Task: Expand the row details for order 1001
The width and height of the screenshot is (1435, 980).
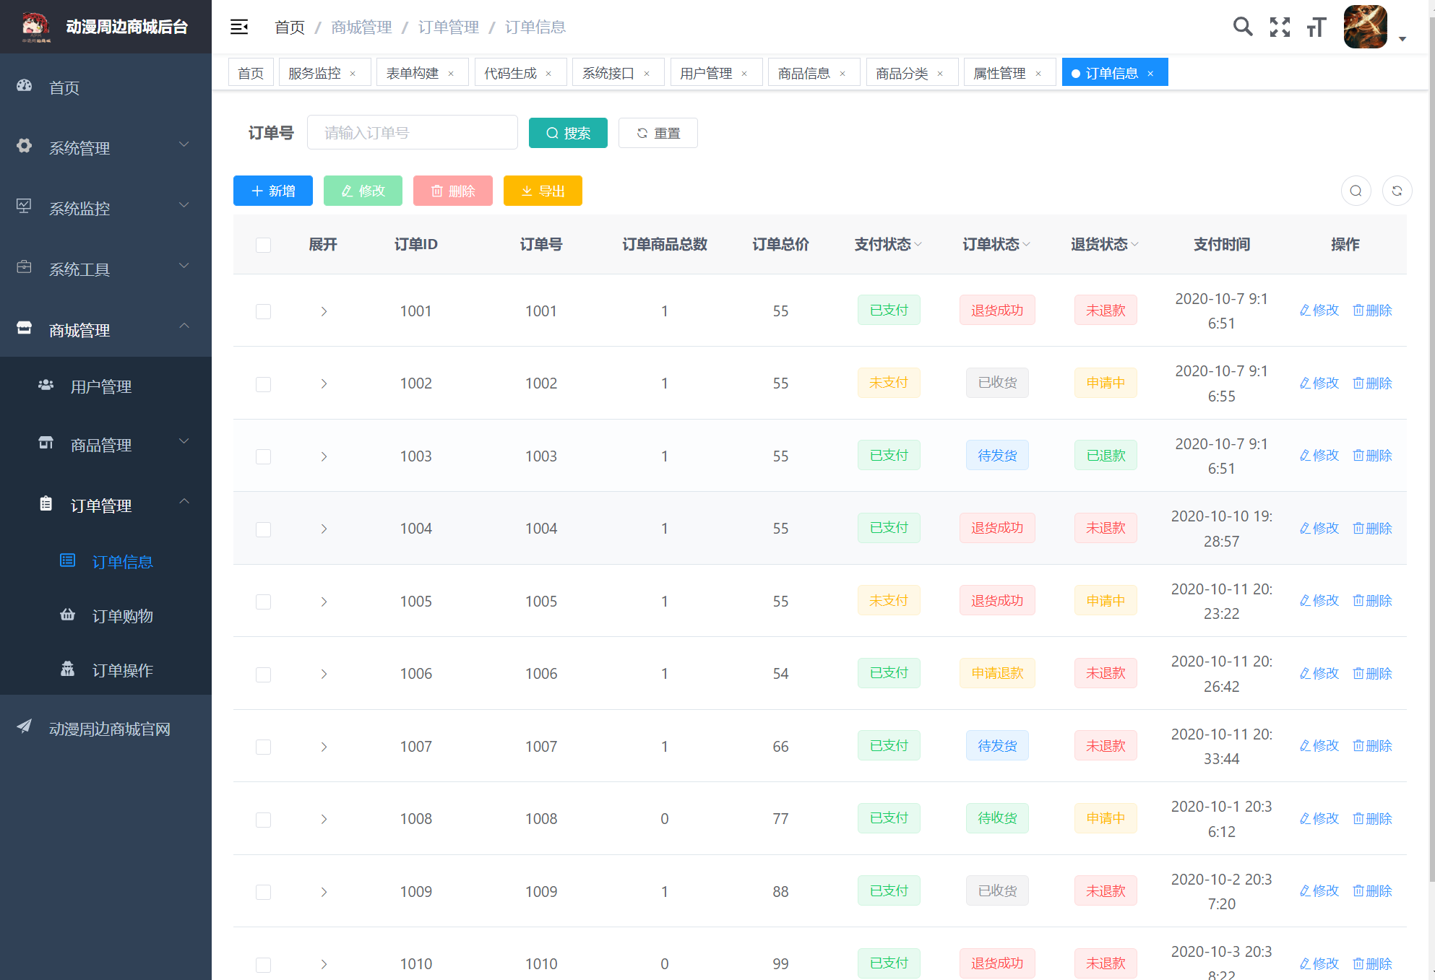Action: point(324,311)
